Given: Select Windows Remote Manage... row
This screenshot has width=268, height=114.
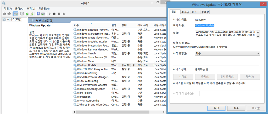Looking at the screenshot, I should (x=120, y=49).
